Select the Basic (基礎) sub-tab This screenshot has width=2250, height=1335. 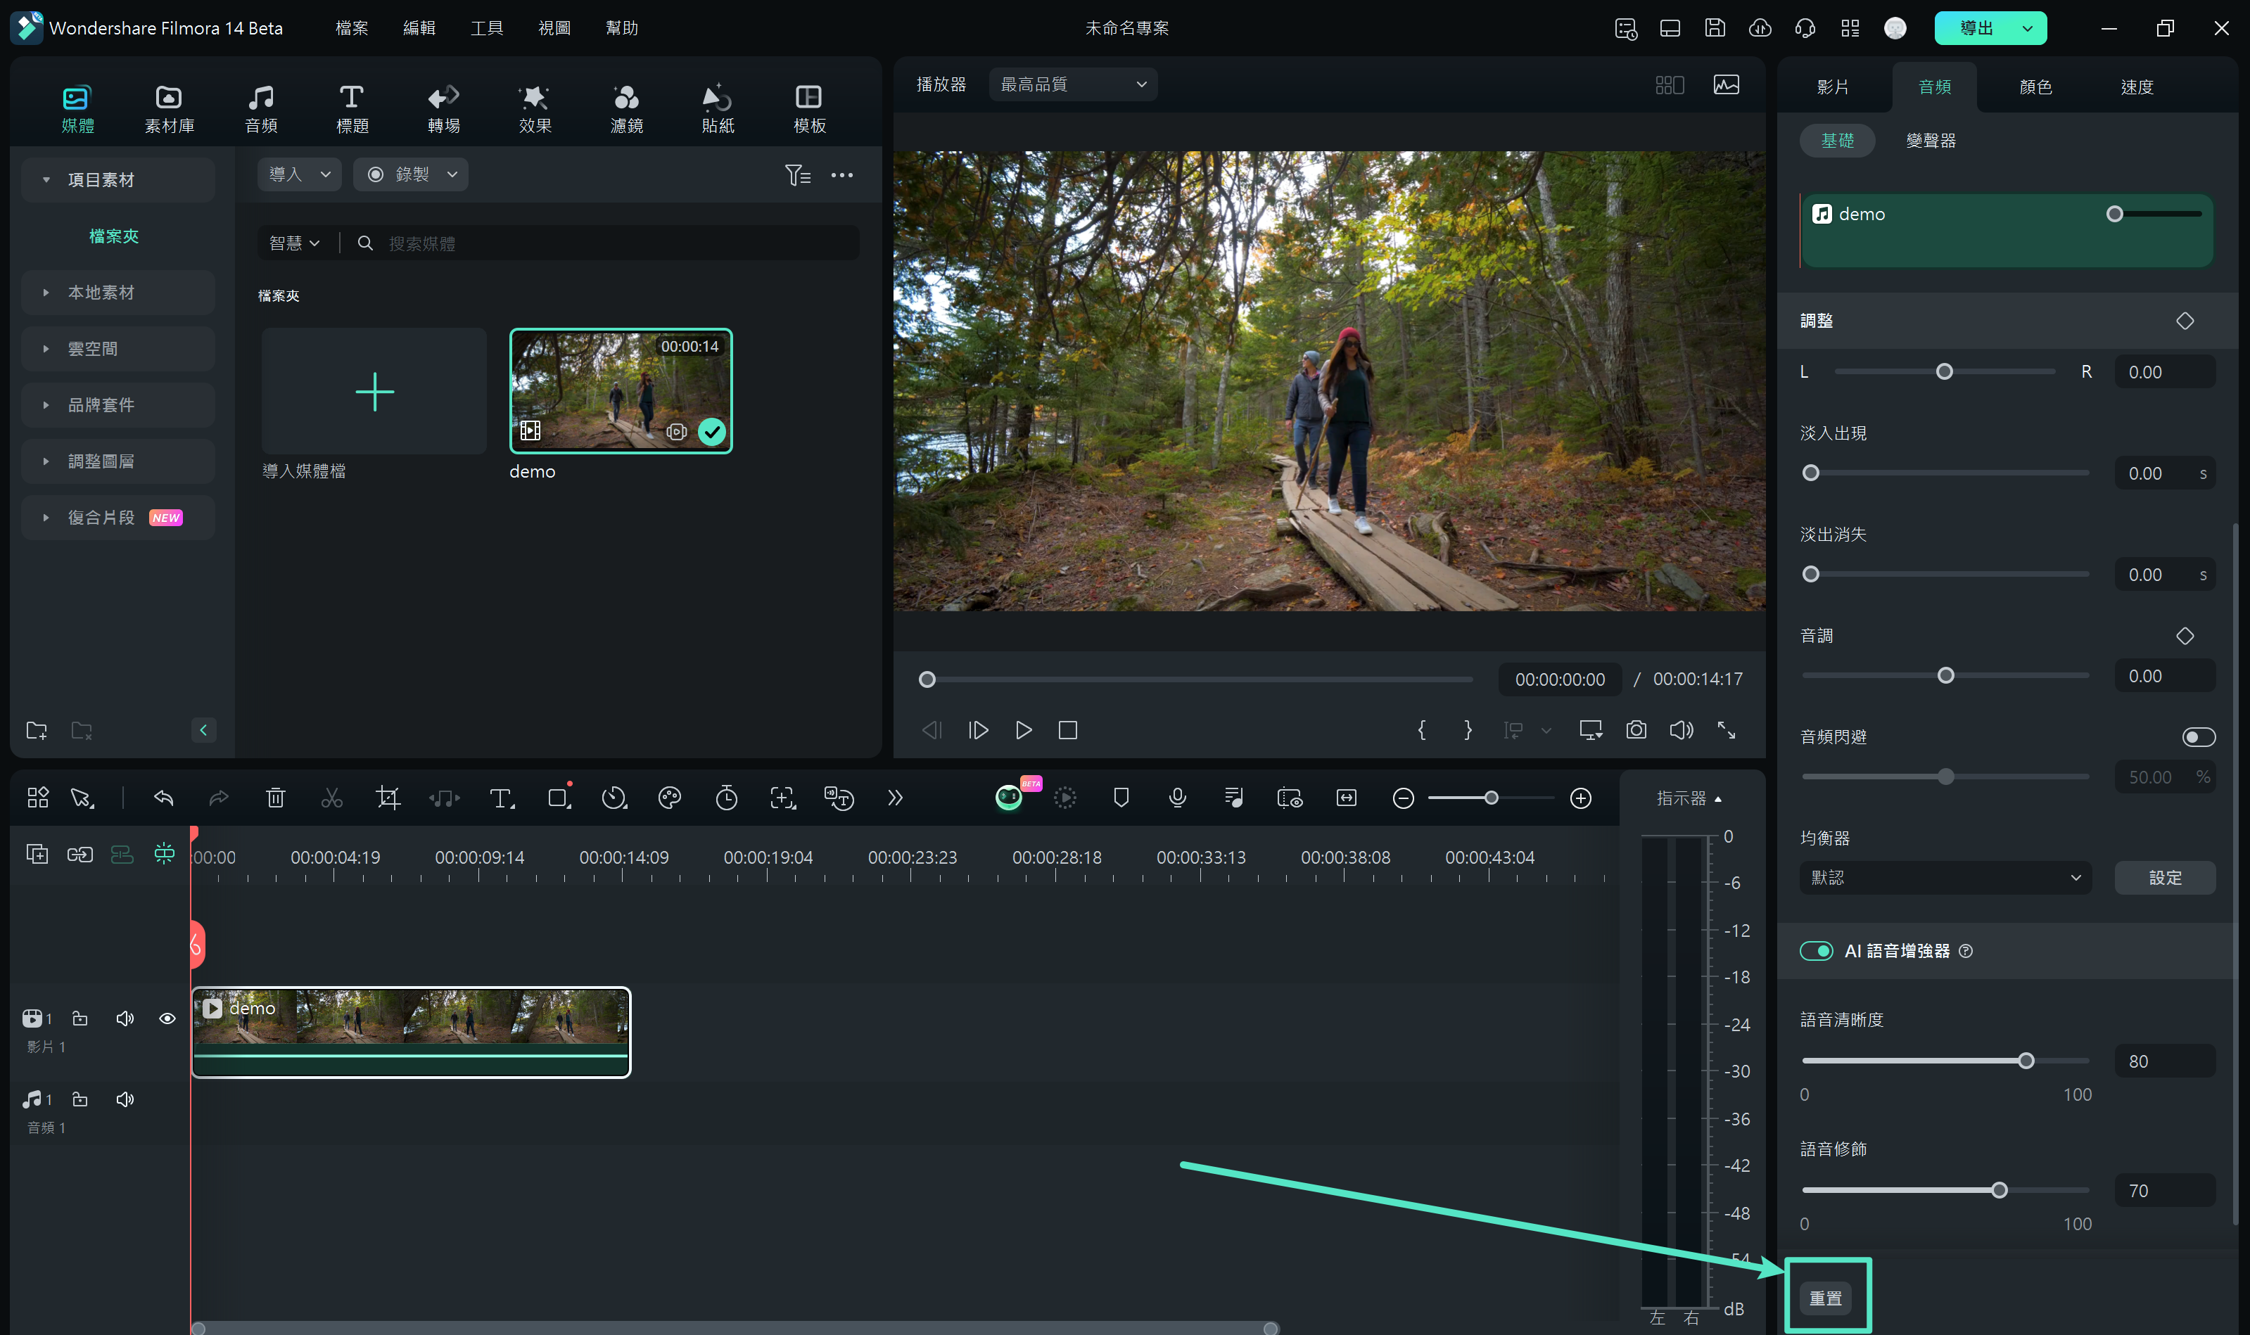pos(1837,141)
